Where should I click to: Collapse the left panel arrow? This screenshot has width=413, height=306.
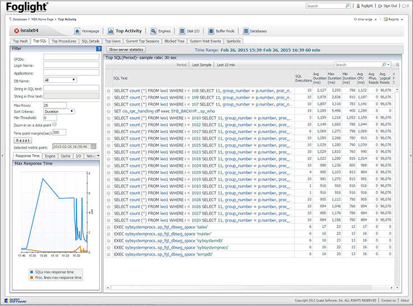[2, 156]
